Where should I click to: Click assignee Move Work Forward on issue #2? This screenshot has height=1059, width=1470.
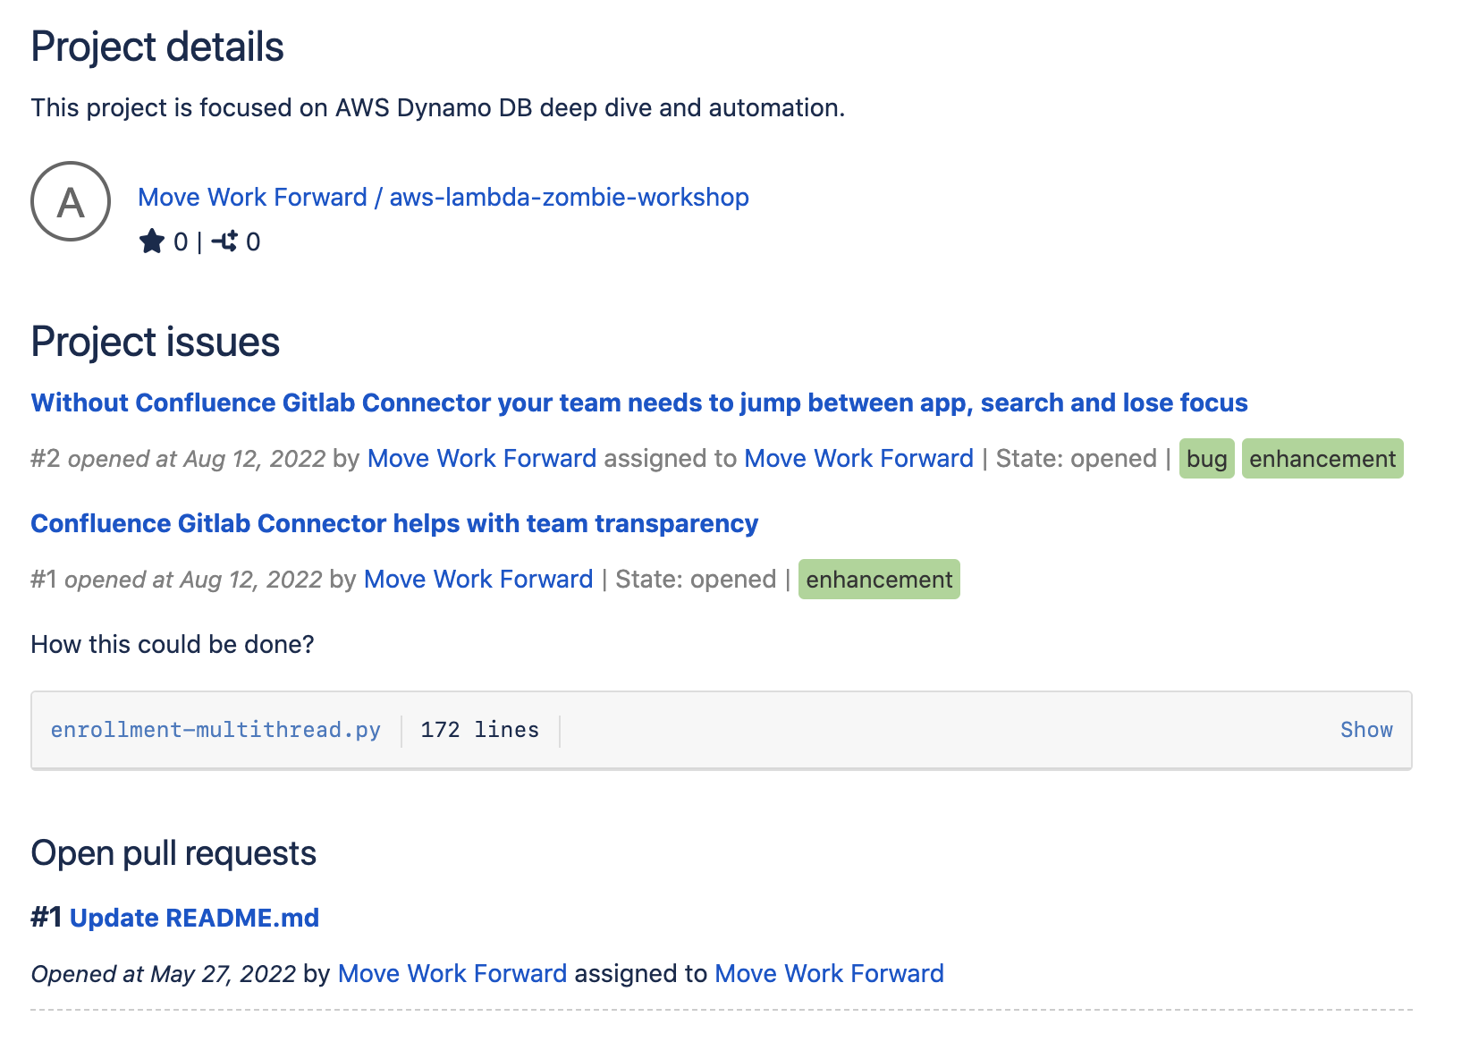pos(858,458)
